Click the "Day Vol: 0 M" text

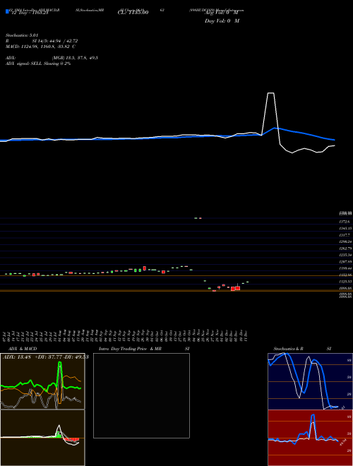pos(222,20)
